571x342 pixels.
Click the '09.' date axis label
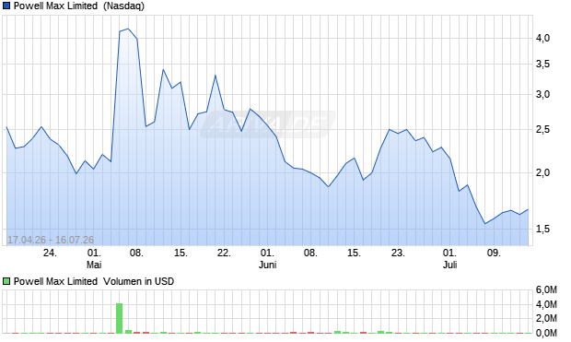click(494, 253)
